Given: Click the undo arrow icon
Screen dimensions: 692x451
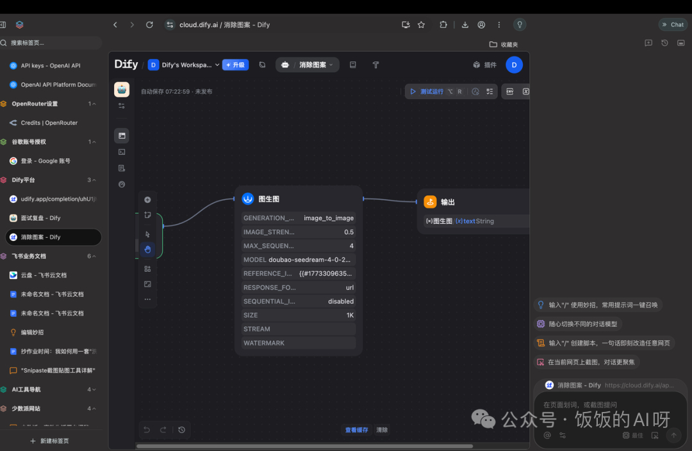Looking at the screenshot, I should pyautogui.click(x=147, y=430).
